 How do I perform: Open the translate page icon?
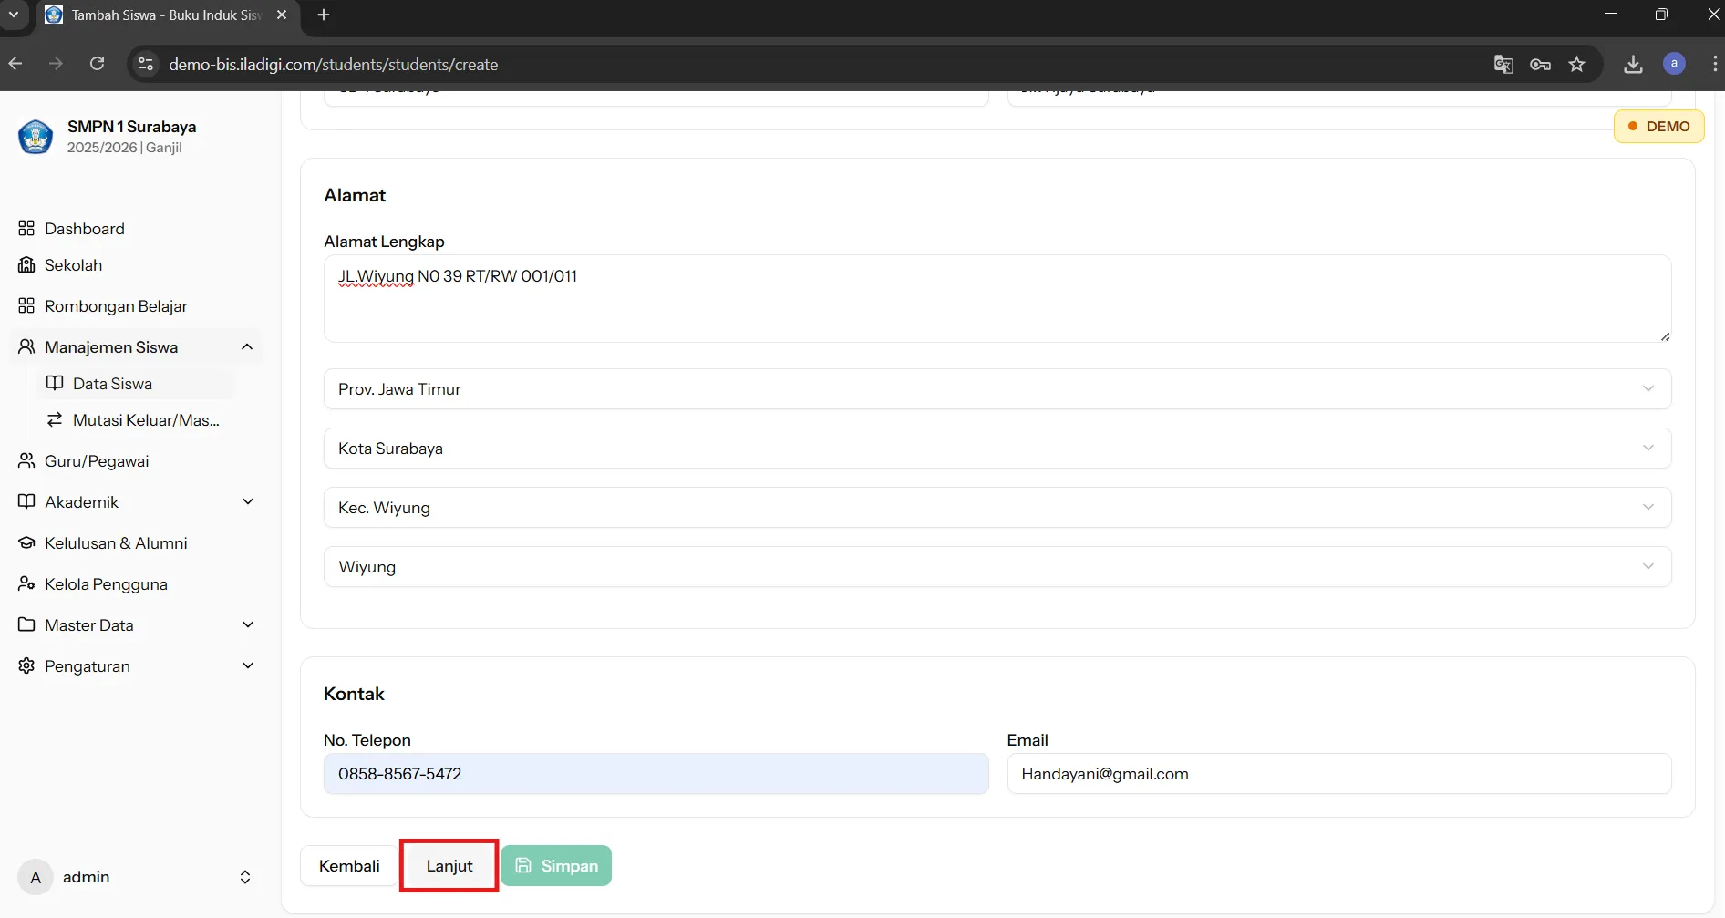click(x=1503, y=64)
